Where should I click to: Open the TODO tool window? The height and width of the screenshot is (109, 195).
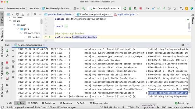point(33,103)
